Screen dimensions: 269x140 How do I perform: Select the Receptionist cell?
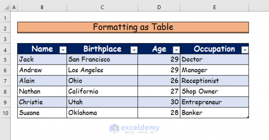(215, 81)
